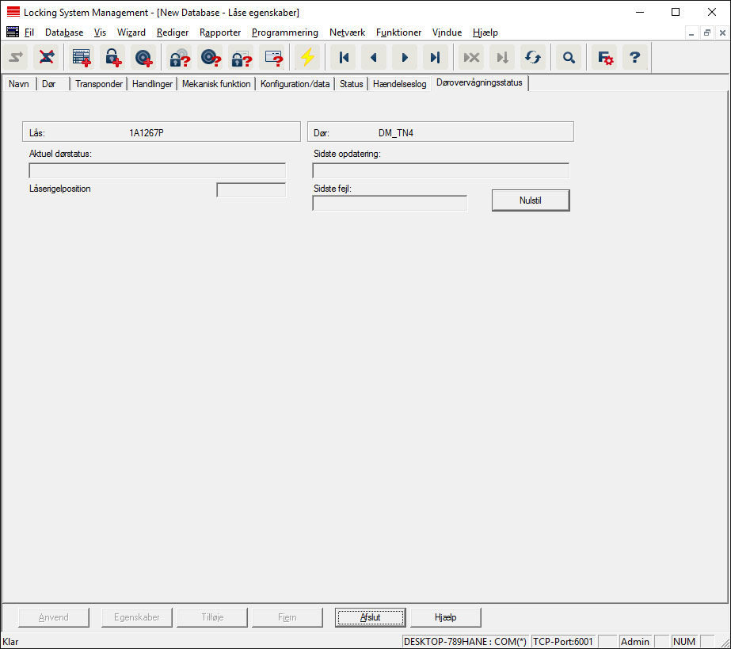Click the filter settings icon
Screen dimensions: 731x649
[x=606, y=57]
